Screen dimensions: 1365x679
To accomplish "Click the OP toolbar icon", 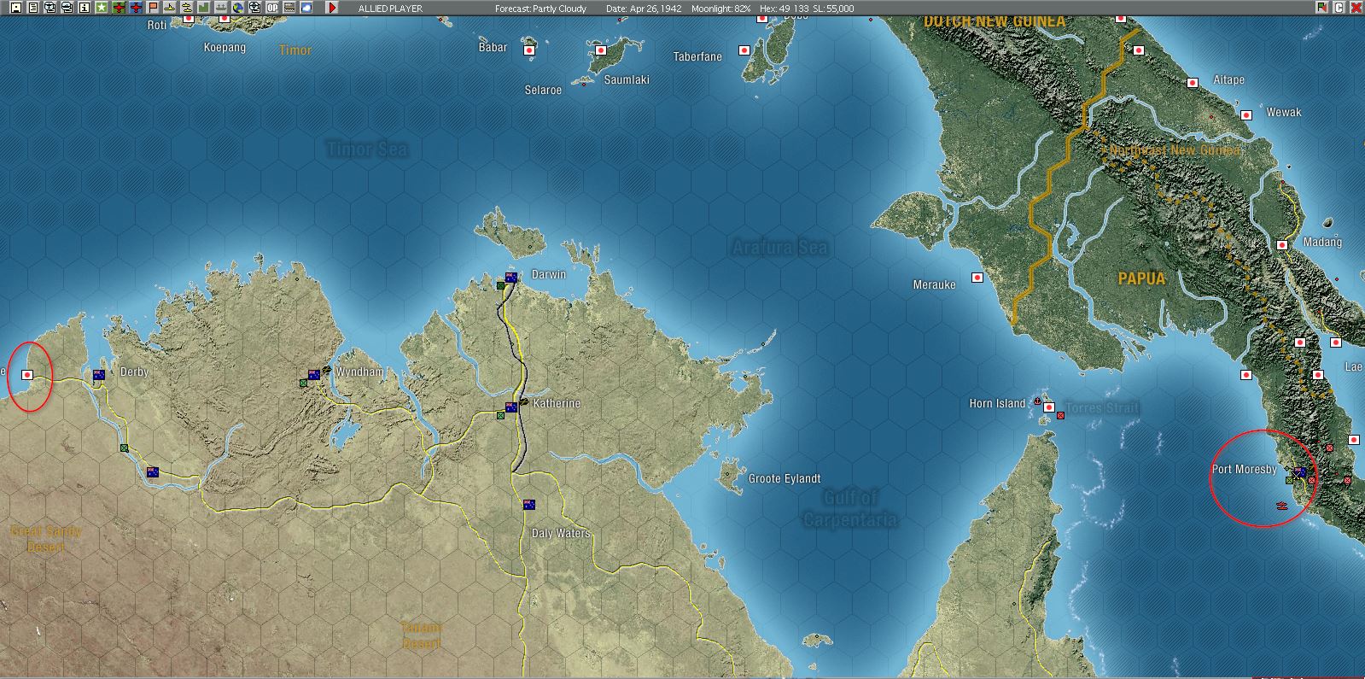I will tap(272, 8).
